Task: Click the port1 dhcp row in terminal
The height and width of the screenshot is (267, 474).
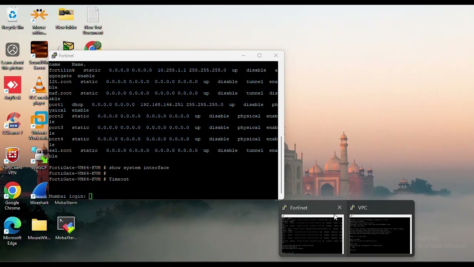Action: pos(163,107)
